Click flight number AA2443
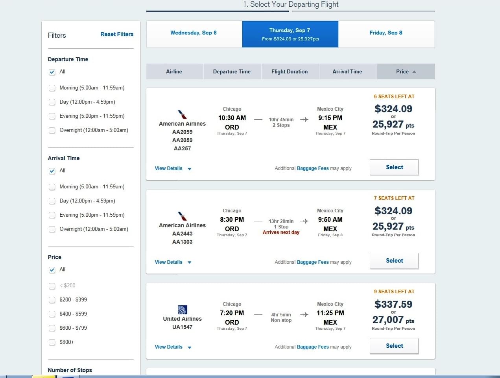Screen dimensions: 500x378 [182, 234]
